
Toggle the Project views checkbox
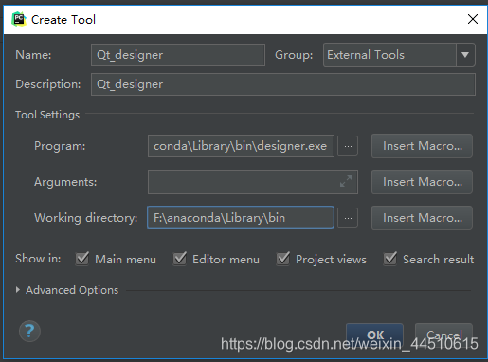[283, 259]
